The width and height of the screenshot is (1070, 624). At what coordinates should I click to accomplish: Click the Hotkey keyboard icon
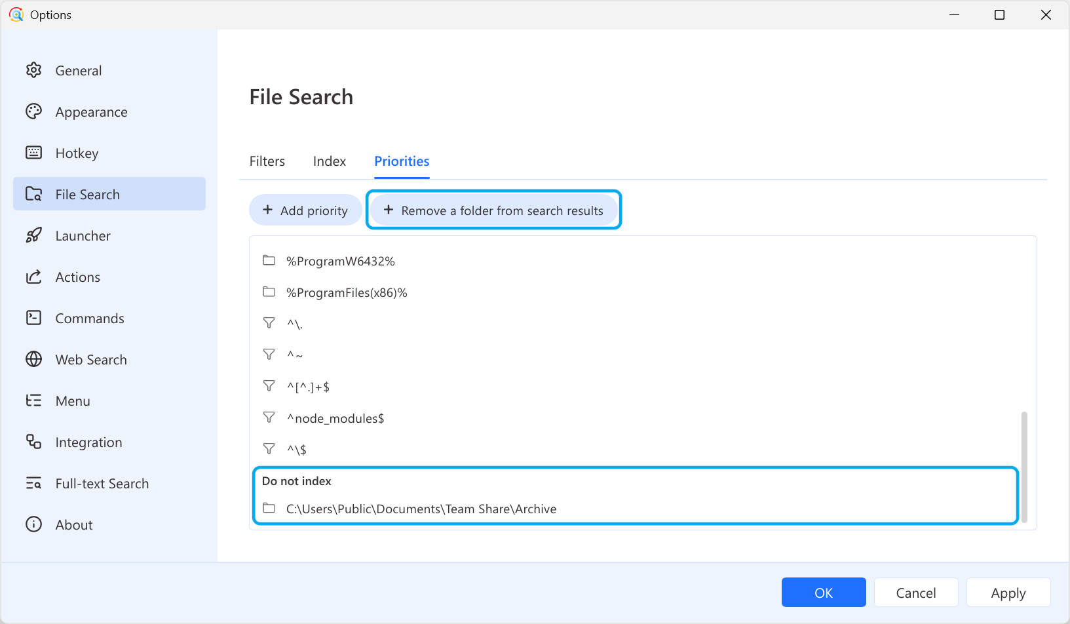(33, 153)
